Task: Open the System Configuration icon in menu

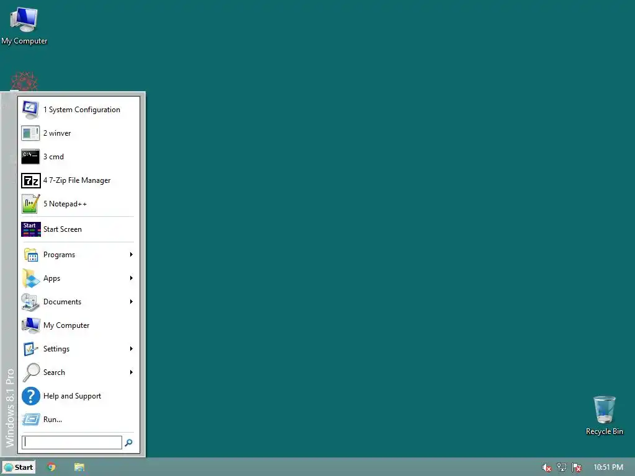Action: tap(30, 110)
